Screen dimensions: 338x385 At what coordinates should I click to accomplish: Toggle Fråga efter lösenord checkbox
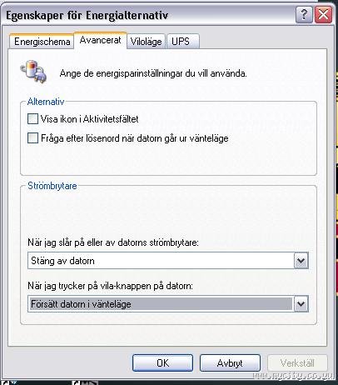click(x=32, y=138)
